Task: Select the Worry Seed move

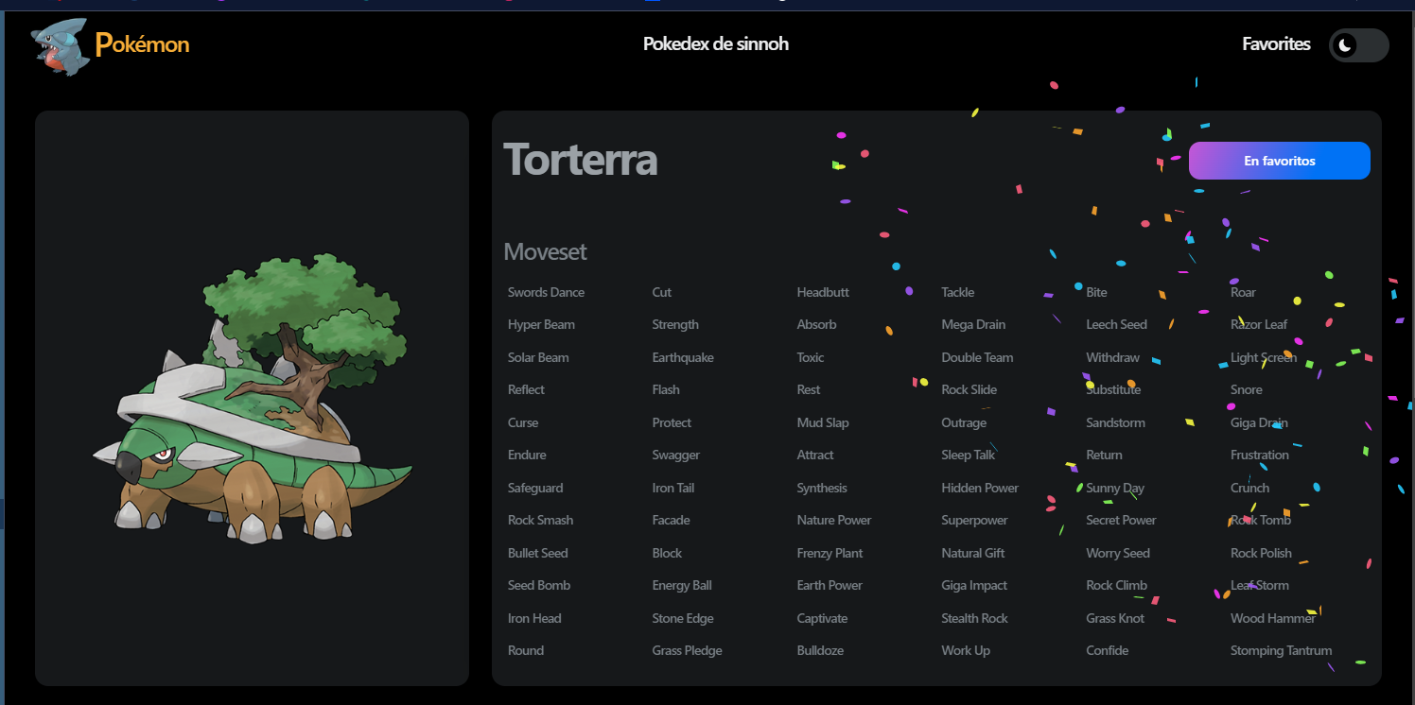Action: 1118,553
